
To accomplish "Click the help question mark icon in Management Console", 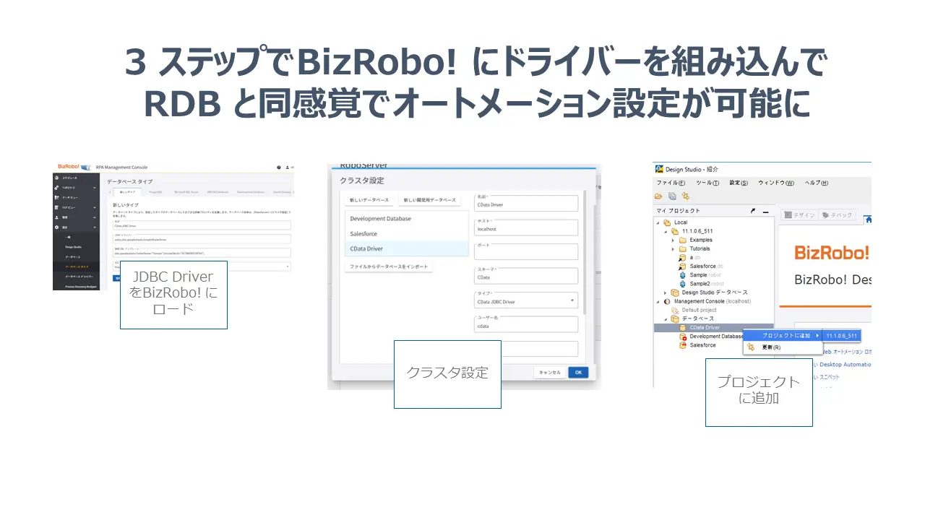I will [x=278, y=168].
